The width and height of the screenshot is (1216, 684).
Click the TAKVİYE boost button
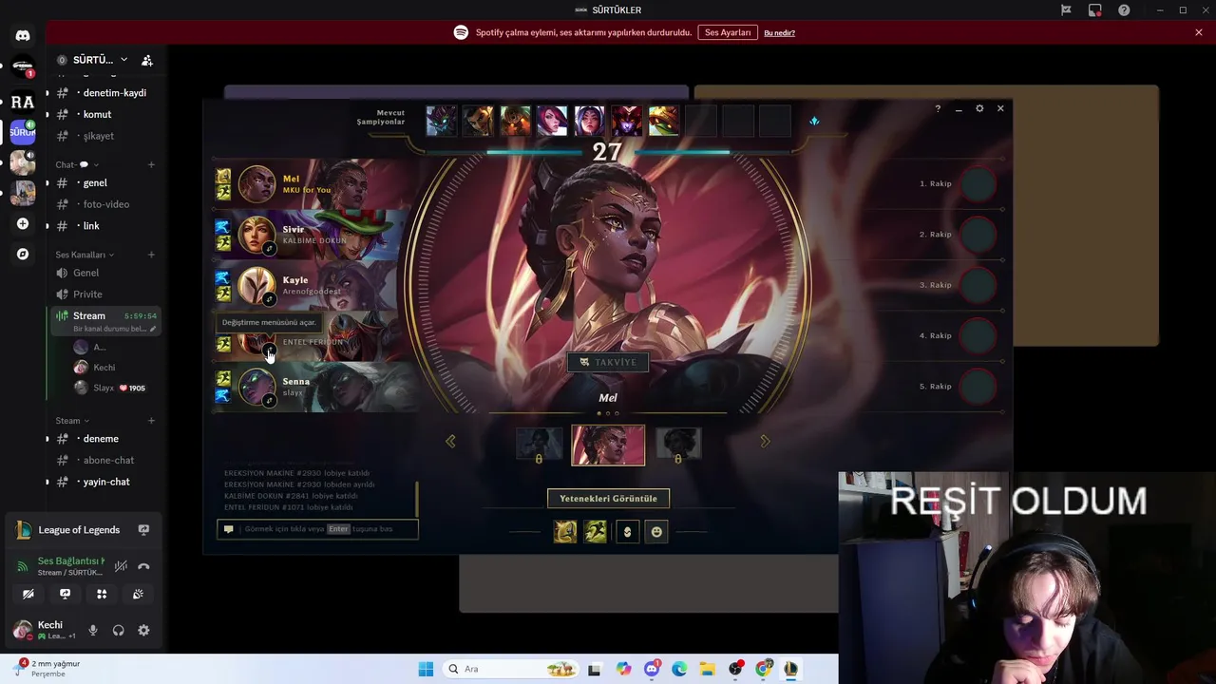pos(608,362)
